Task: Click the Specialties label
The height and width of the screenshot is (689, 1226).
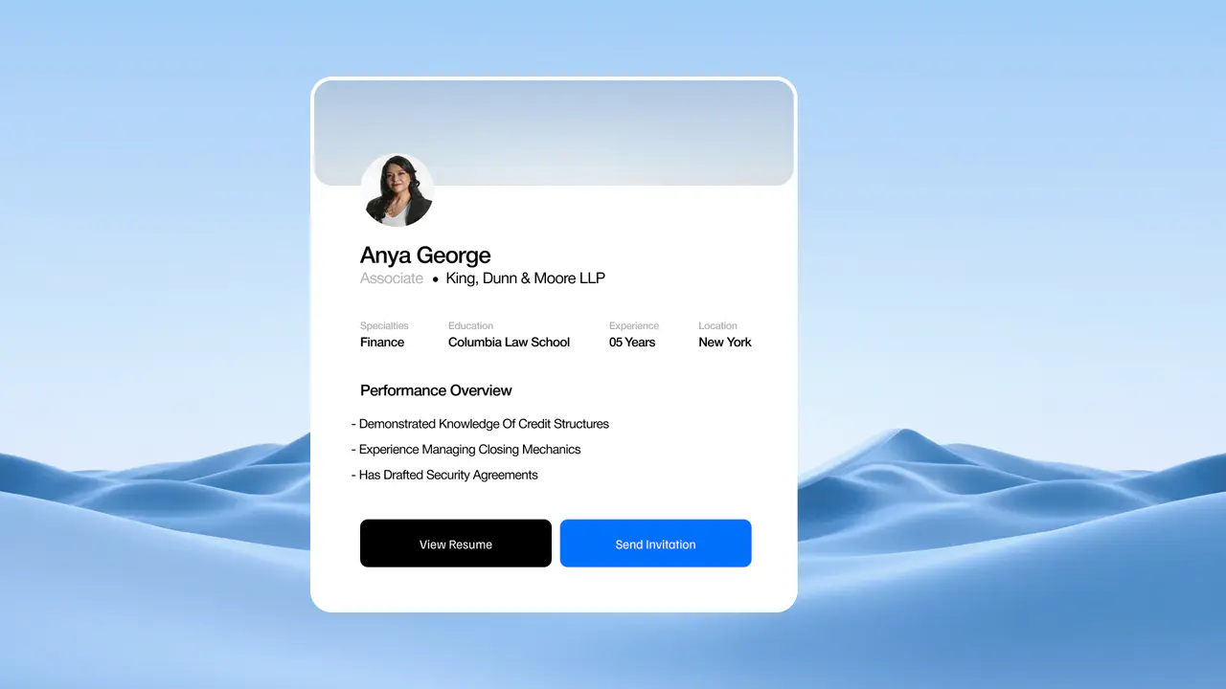Action: click(x=384, y=326)
